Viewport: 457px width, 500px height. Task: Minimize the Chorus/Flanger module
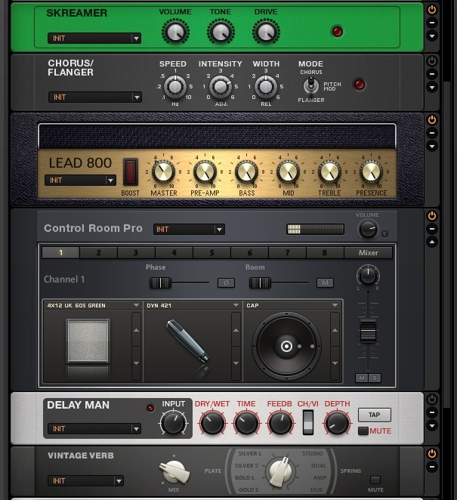tap(432, 74)
